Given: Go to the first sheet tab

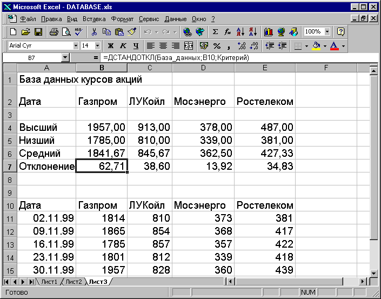Looking at the screenshot, I should pos(6,282).
